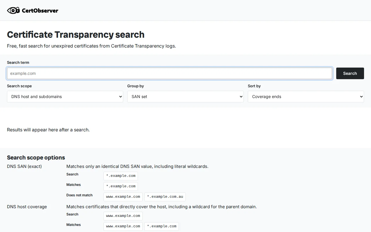Image resolution: width=371 pixels, height=232 pixels.
Task: Open the Search scope dropdown
Action: [65, 97]
